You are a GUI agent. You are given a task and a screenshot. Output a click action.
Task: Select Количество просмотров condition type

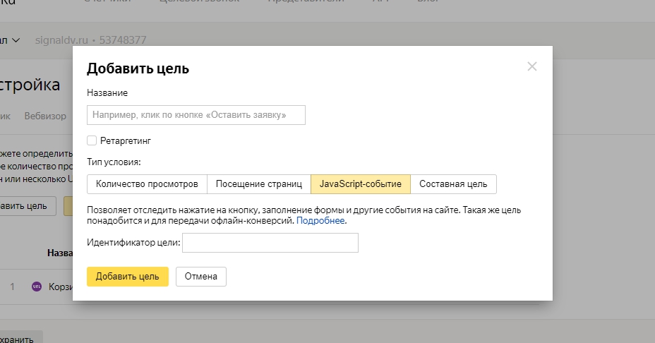(147, 184)
